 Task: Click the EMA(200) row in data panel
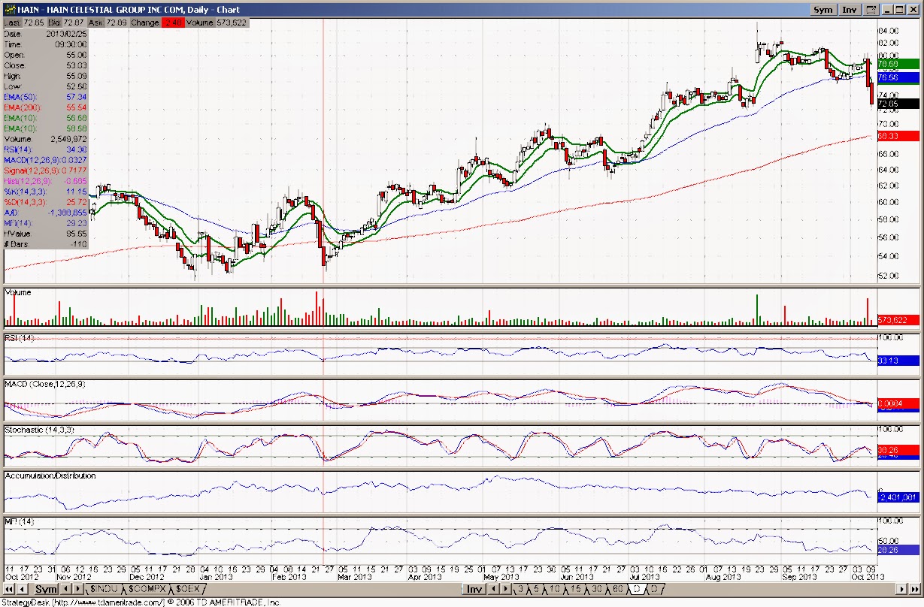tap(45, 107)
